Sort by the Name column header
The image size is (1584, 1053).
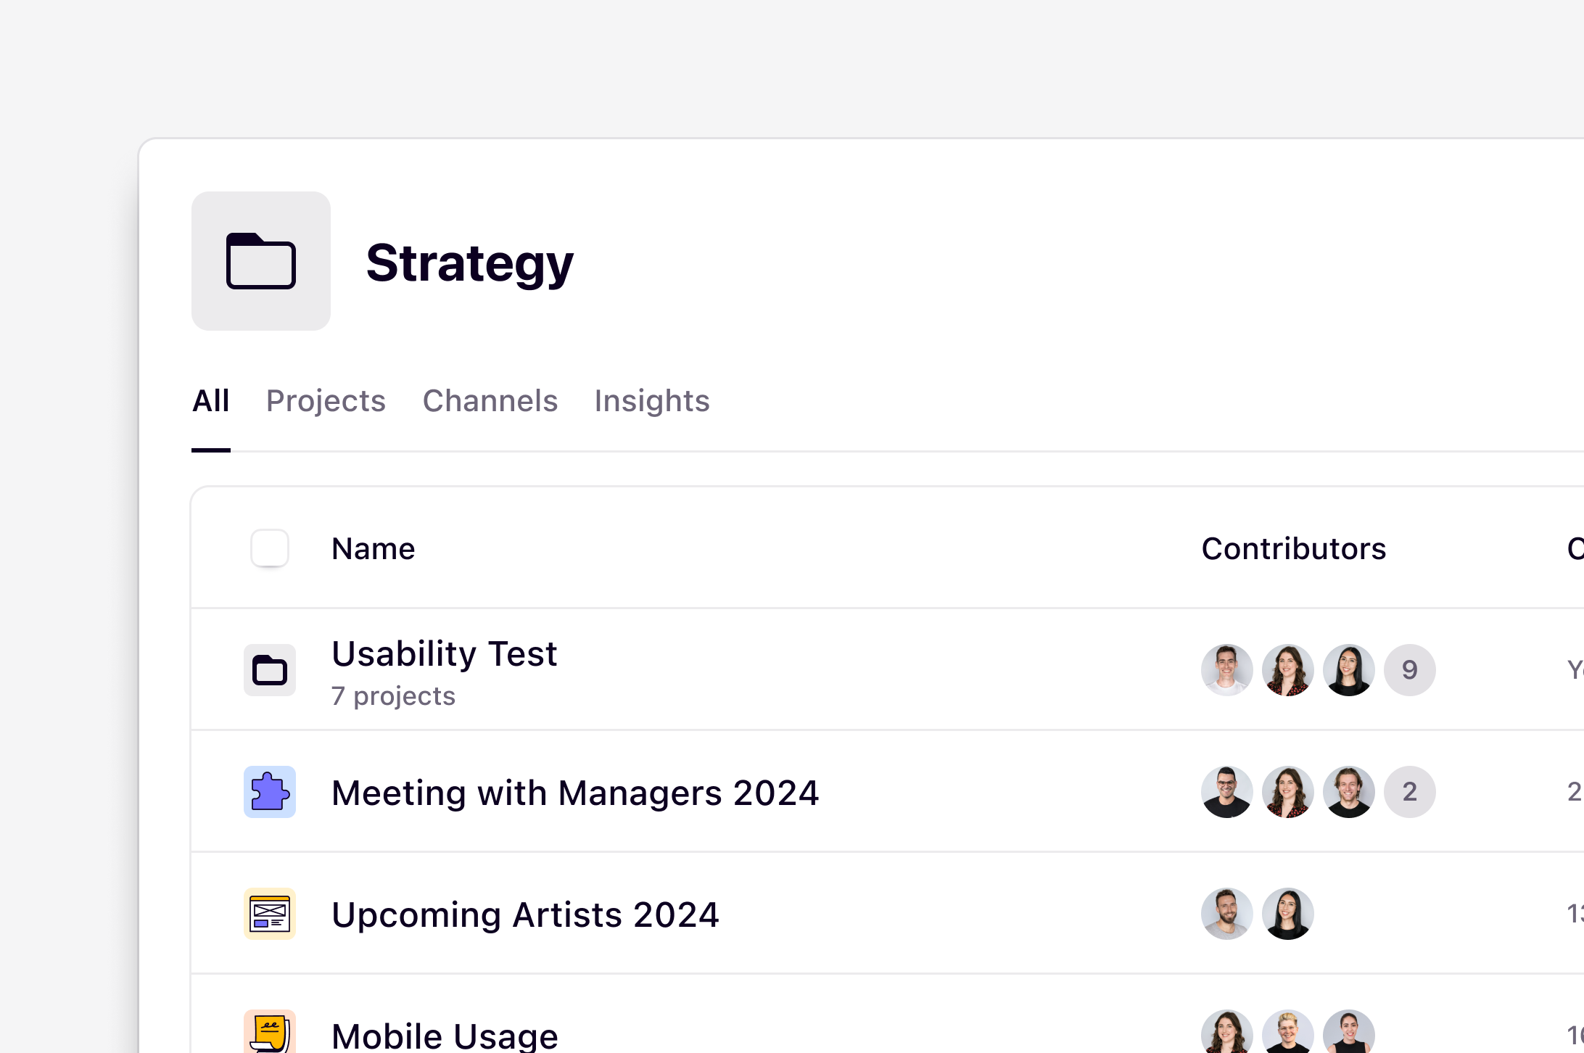[374, 549]
